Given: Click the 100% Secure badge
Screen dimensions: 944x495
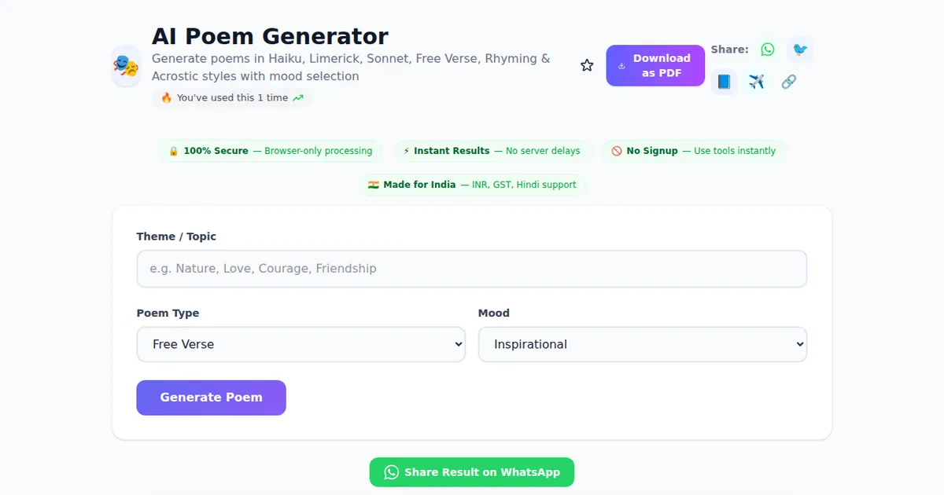Looking at the screenshot, I should pos(271,151).
